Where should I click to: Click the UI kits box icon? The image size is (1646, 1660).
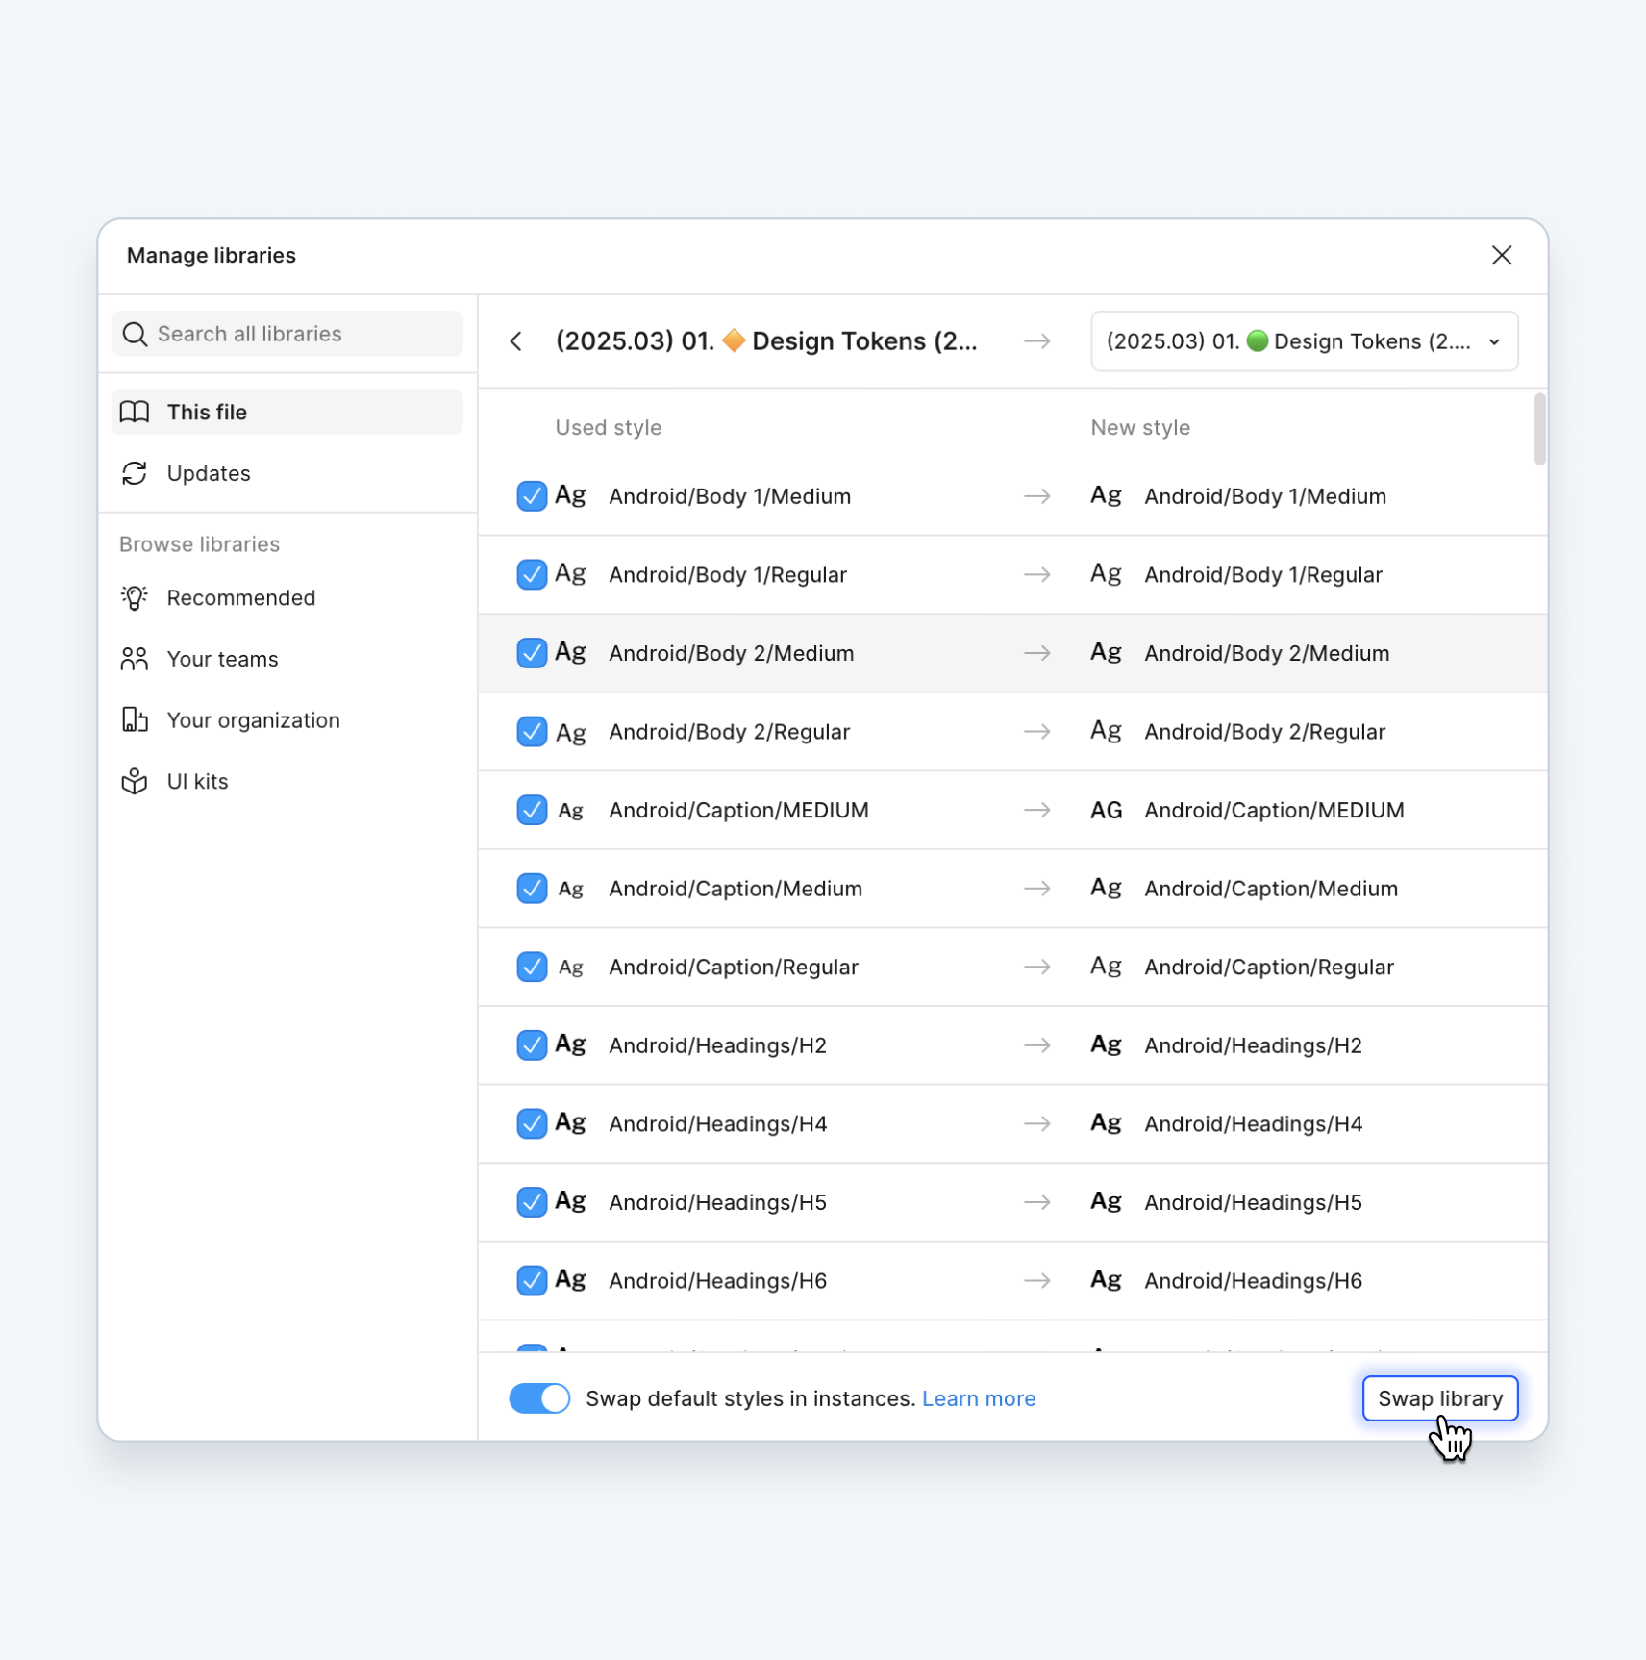(135, 781)
